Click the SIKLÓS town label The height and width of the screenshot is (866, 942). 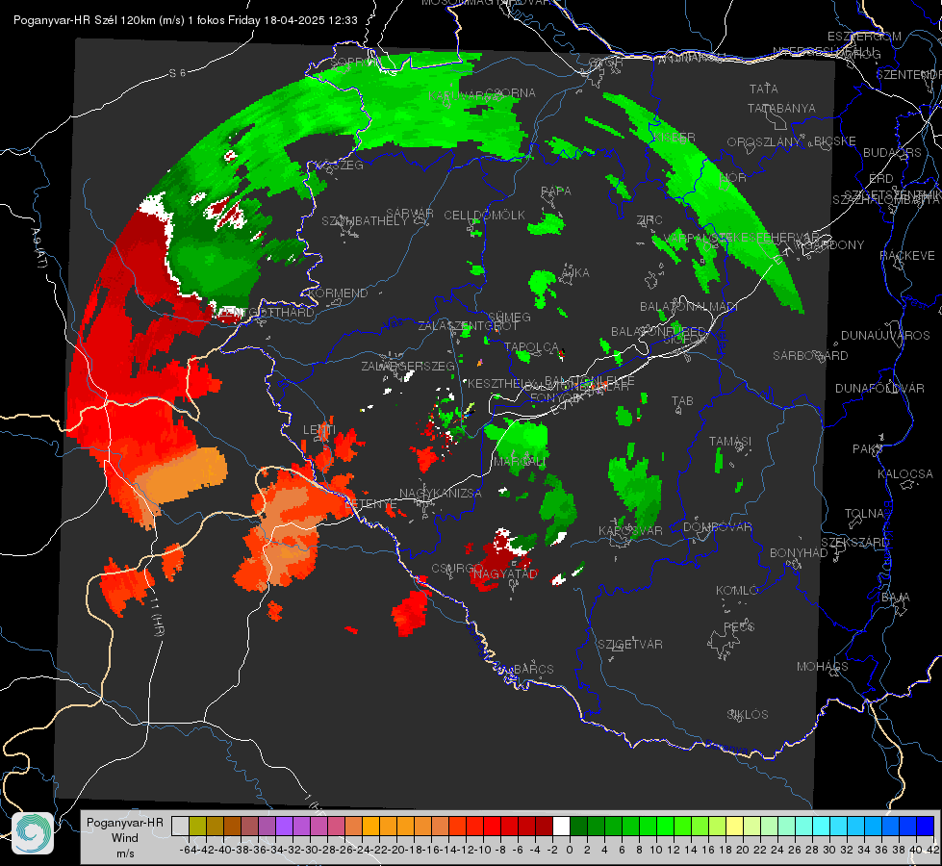point(748,715)
